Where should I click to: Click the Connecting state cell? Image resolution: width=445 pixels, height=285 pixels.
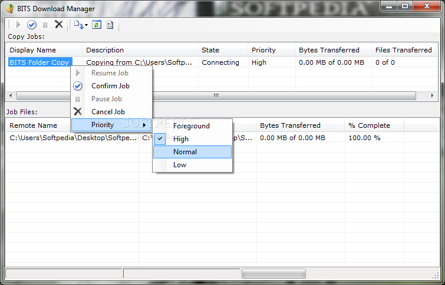point(220,62)
